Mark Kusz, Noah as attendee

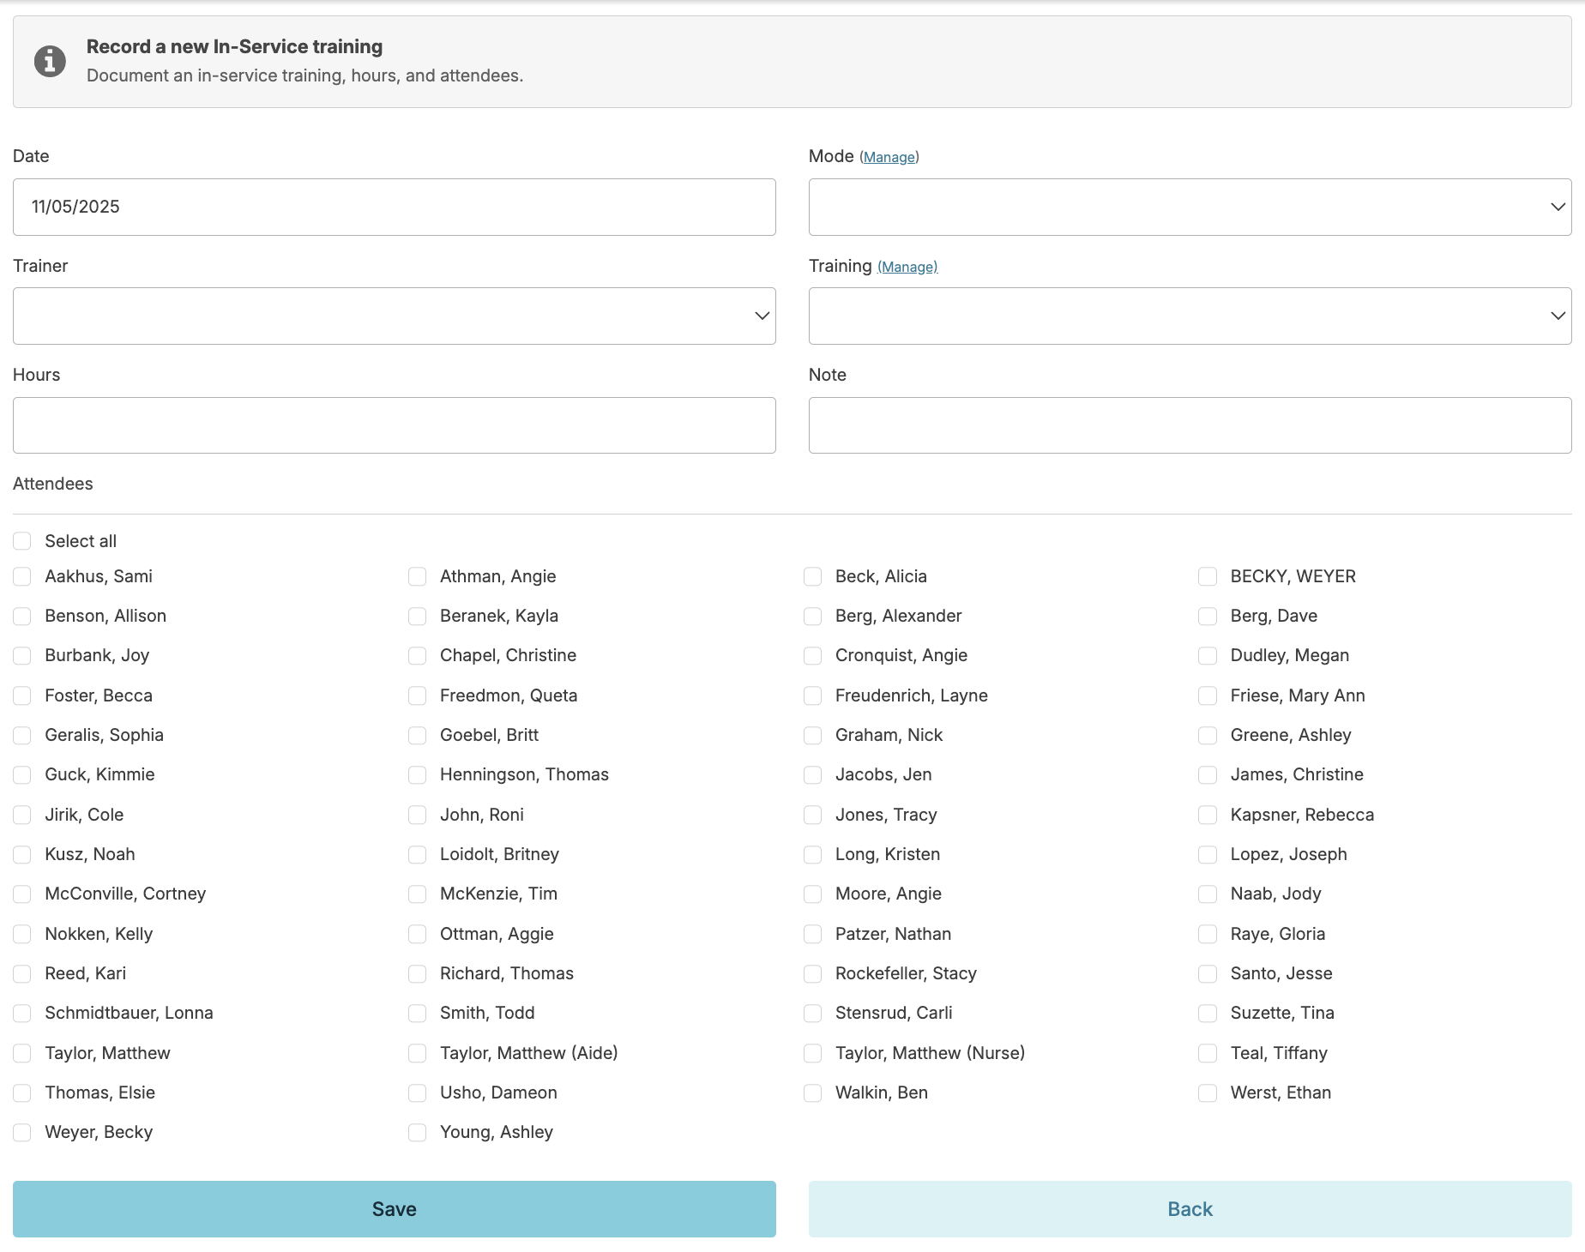click(22, 854)
